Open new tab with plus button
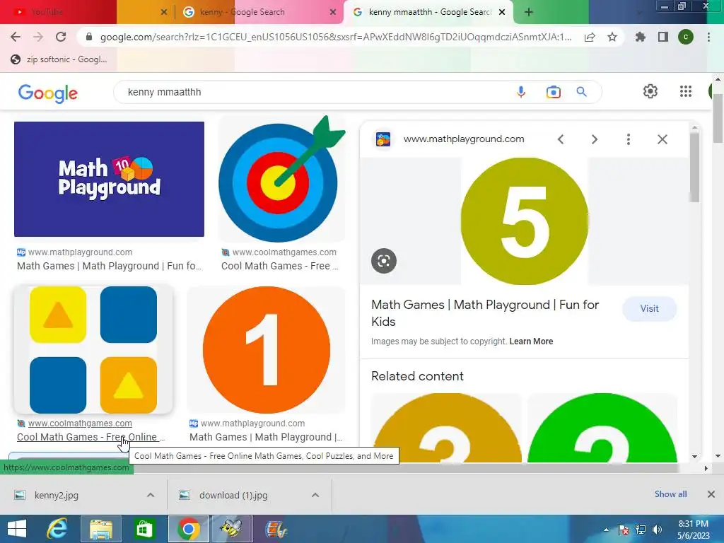The width and height of the screenshot is (724, 543). pos(529,13)
